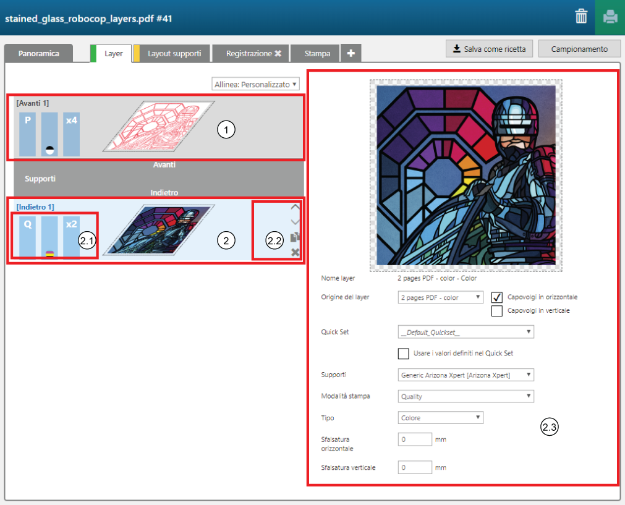Click the x4 bar in Avanti 1

(x=71, y=134)
